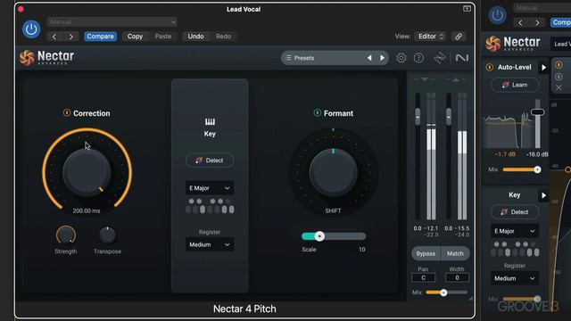Open Nectar settings gear

pyautogui.click(x=401, y=58)
